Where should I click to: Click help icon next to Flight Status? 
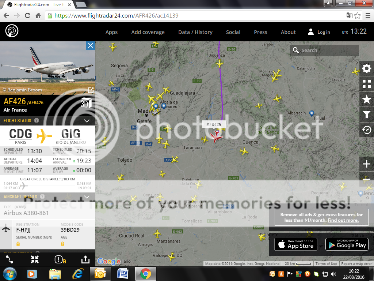point(37,120)
